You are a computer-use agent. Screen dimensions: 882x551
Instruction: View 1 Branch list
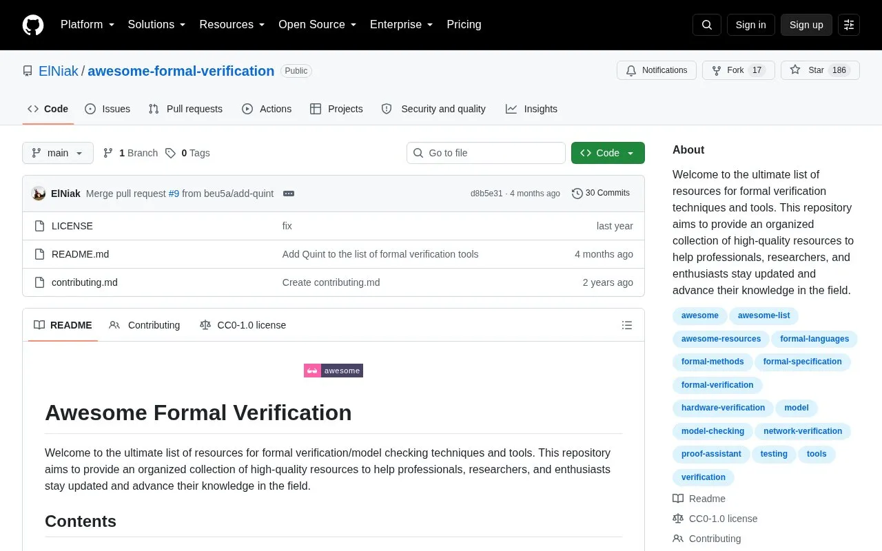pos(130,153)
